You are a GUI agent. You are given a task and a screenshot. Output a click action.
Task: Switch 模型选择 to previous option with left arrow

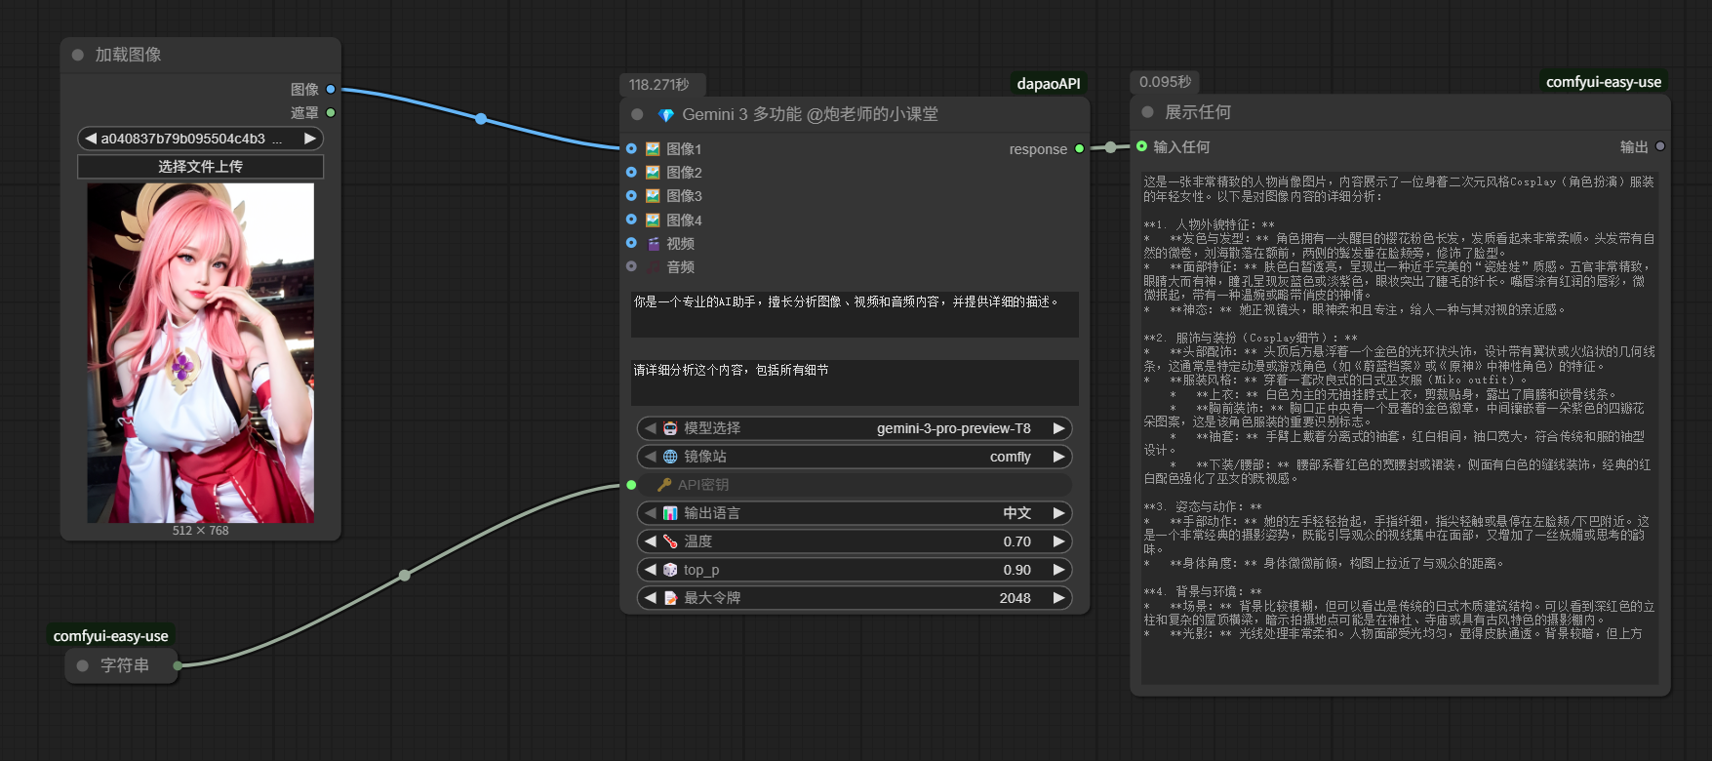650,428
